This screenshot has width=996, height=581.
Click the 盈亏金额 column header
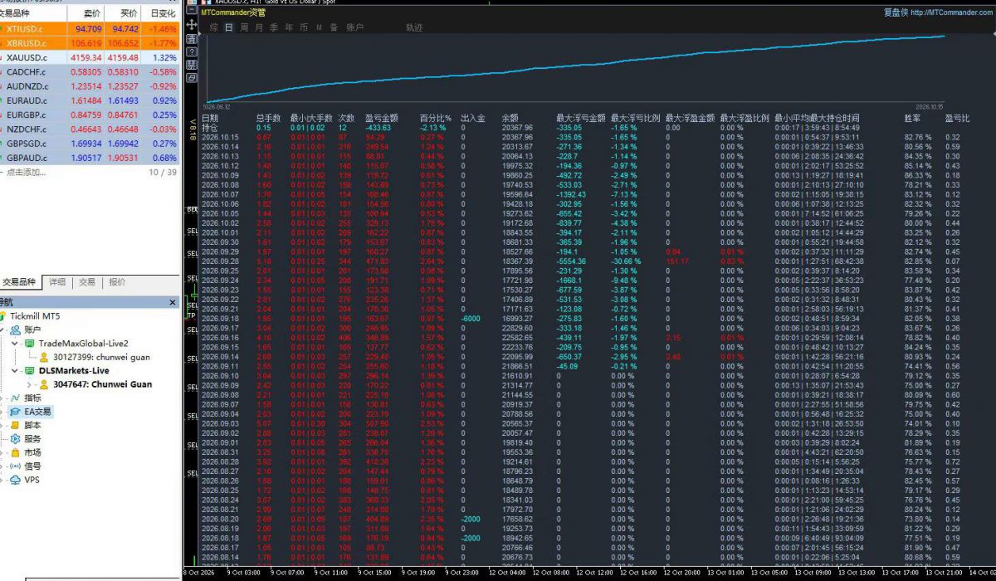(382, 119)
